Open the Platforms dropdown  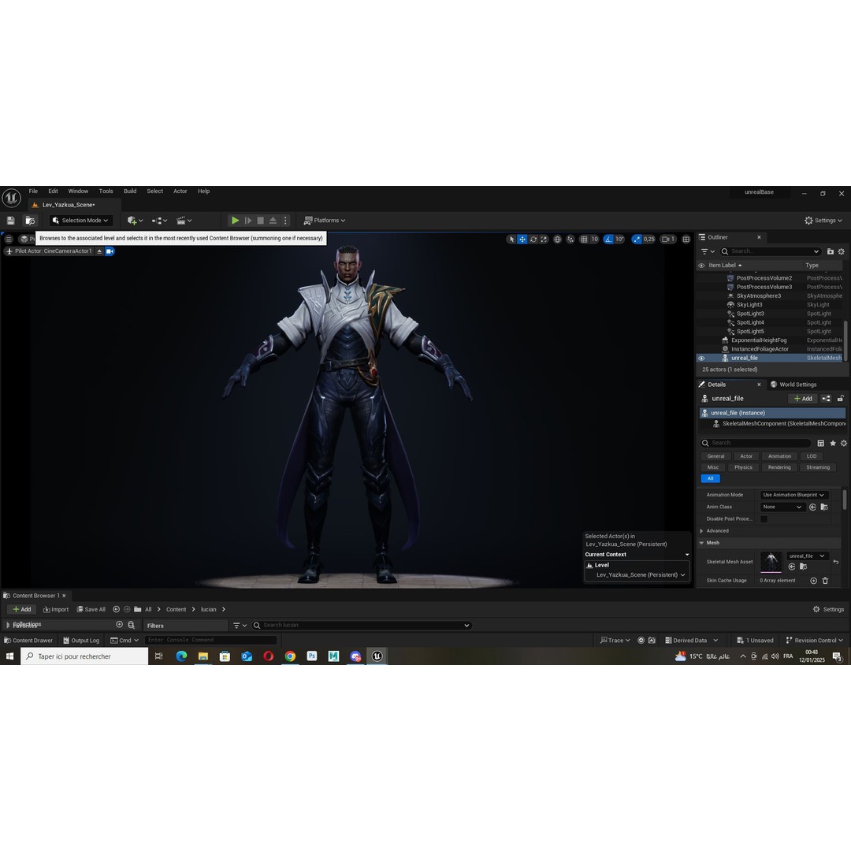click(x=325, y=221)
